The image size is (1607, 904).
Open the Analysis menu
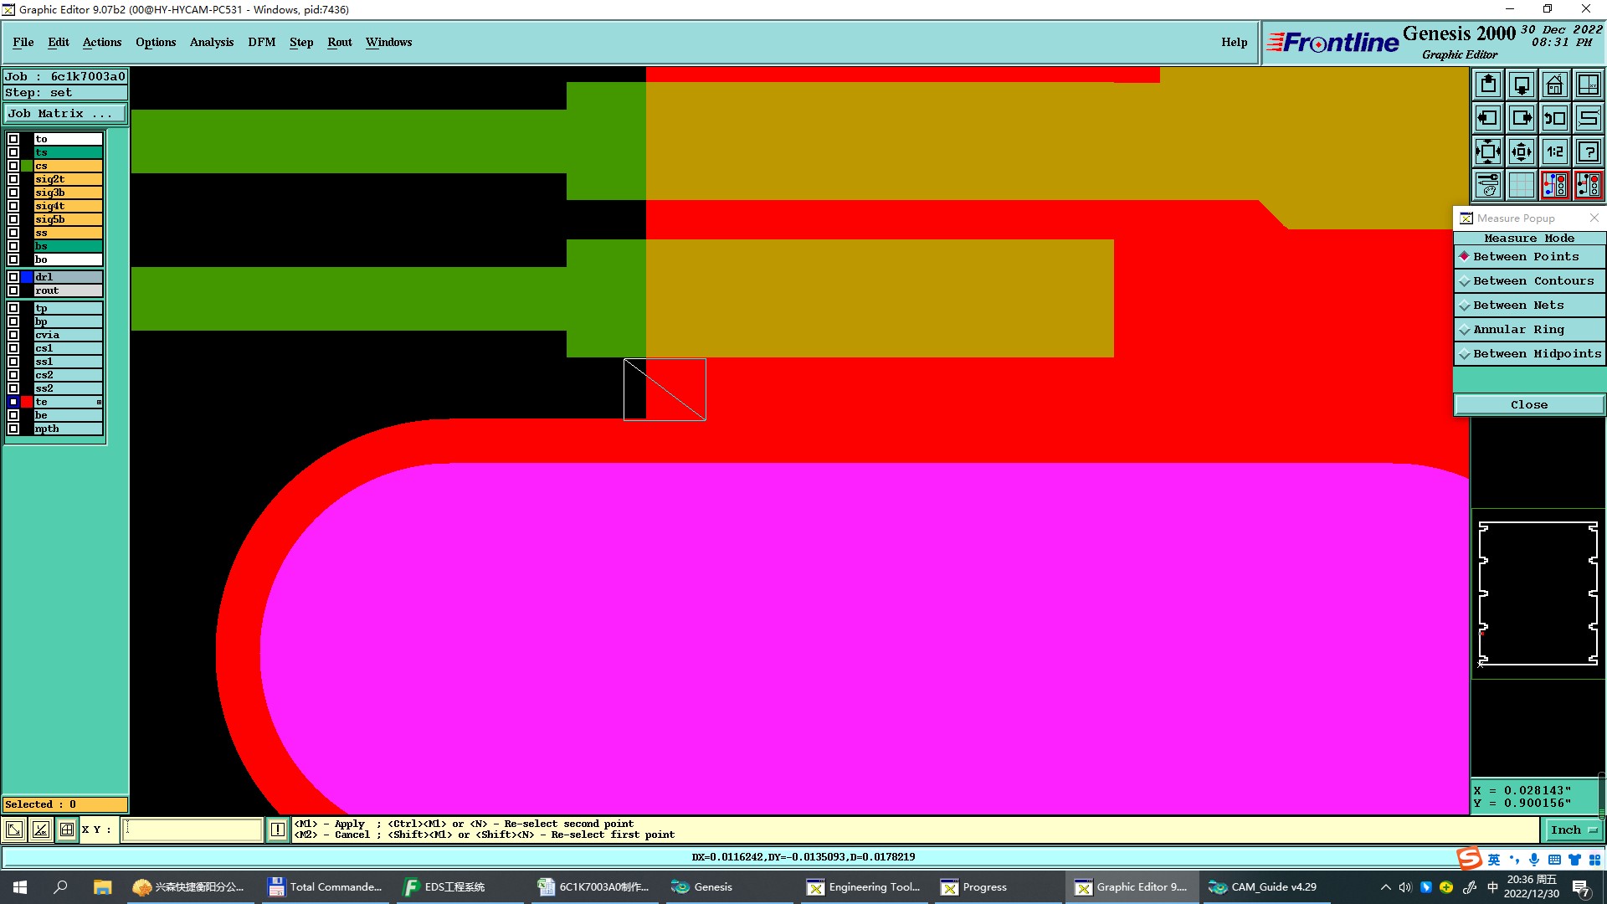pos(211,42)
